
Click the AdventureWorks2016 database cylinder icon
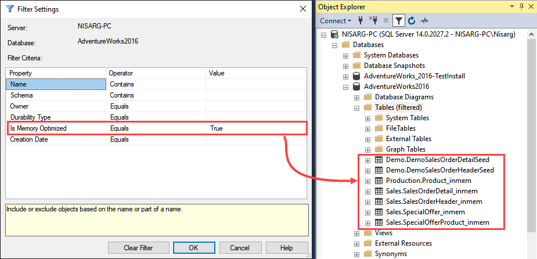click(x=356, y=87)
